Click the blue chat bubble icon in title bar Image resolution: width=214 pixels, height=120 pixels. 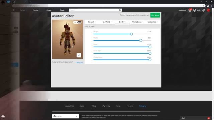click(x=8, y=2)
